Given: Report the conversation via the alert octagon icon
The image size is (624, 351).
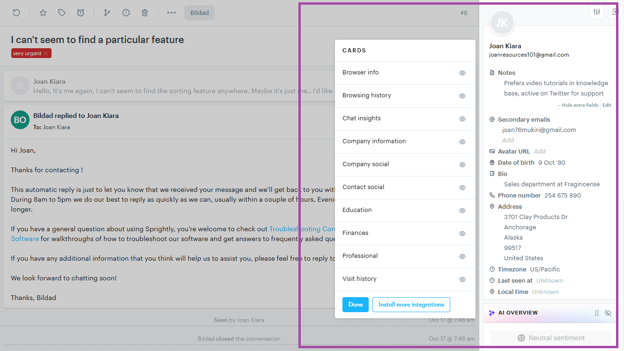Looking at the screenshot, I should [x=126, y=13].
